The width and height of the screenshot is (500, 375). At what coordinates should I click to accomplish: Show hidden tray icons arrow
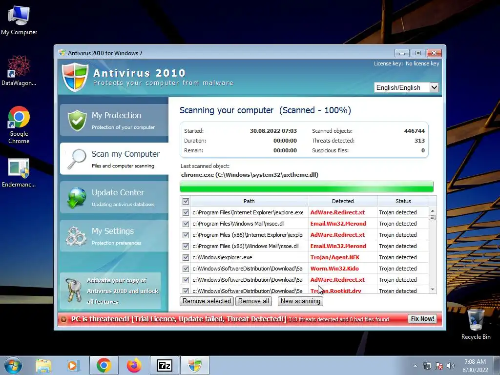(415, 366)
